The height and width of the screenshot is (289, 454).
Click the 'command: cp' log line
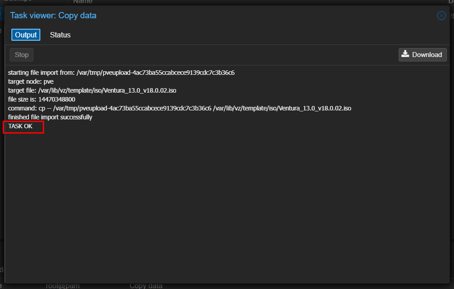179,108
